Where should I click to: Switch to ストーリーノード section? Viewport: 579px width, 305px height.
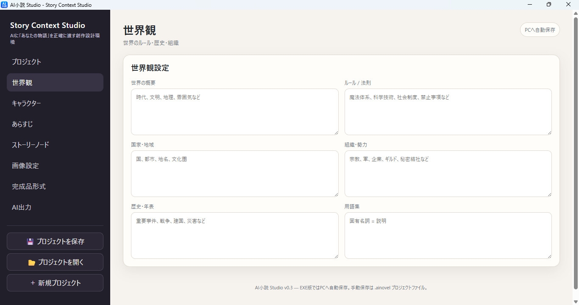55,145
